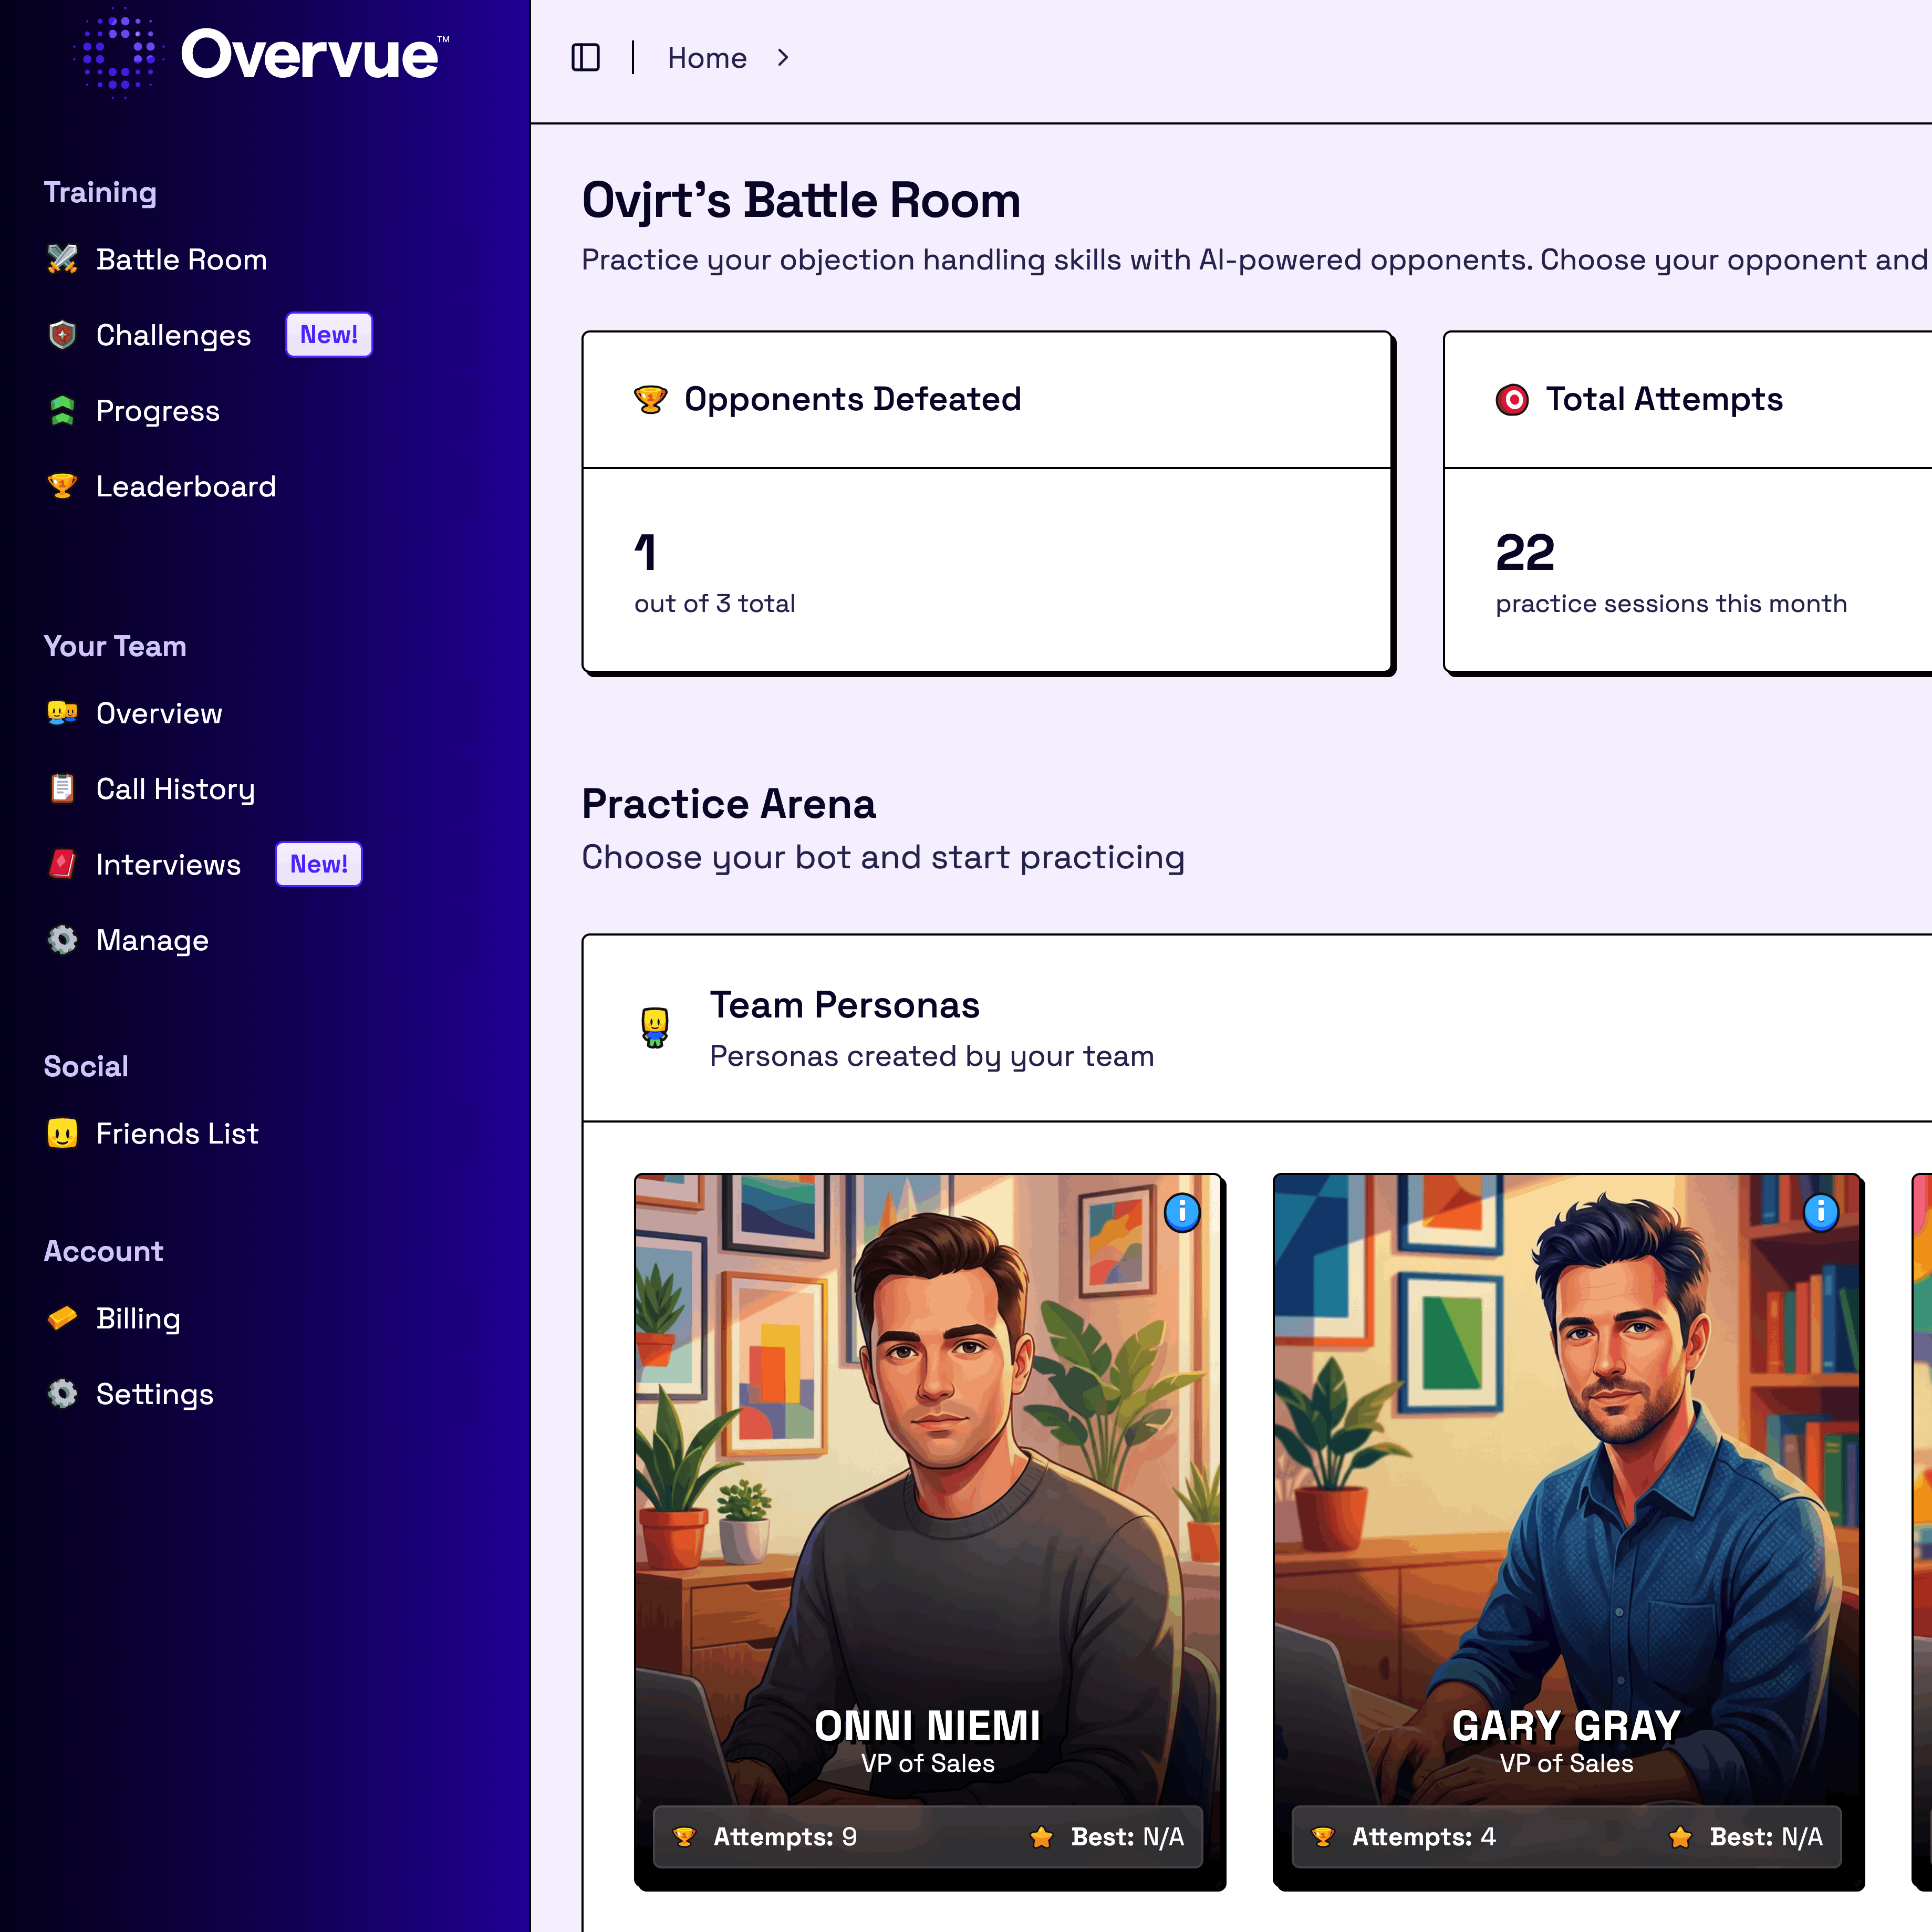
Task: Click the Leaderboard trophy icon
Action: click(62, 486)
